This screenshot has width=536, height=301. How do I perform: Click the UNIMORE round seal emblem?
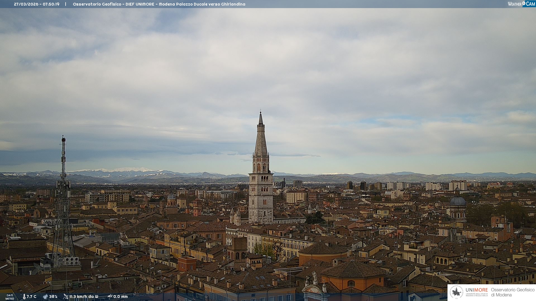tap(456, 292)
